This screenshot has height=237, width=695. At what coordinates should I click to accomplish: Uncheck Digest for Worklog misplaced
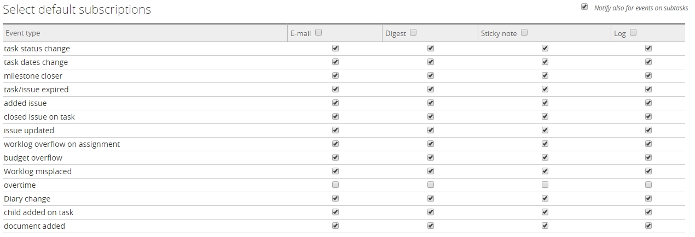click(x=431, y=171)
